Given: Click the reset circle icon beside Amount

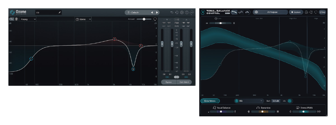Looking at the screenshot, I should point(155,19).
